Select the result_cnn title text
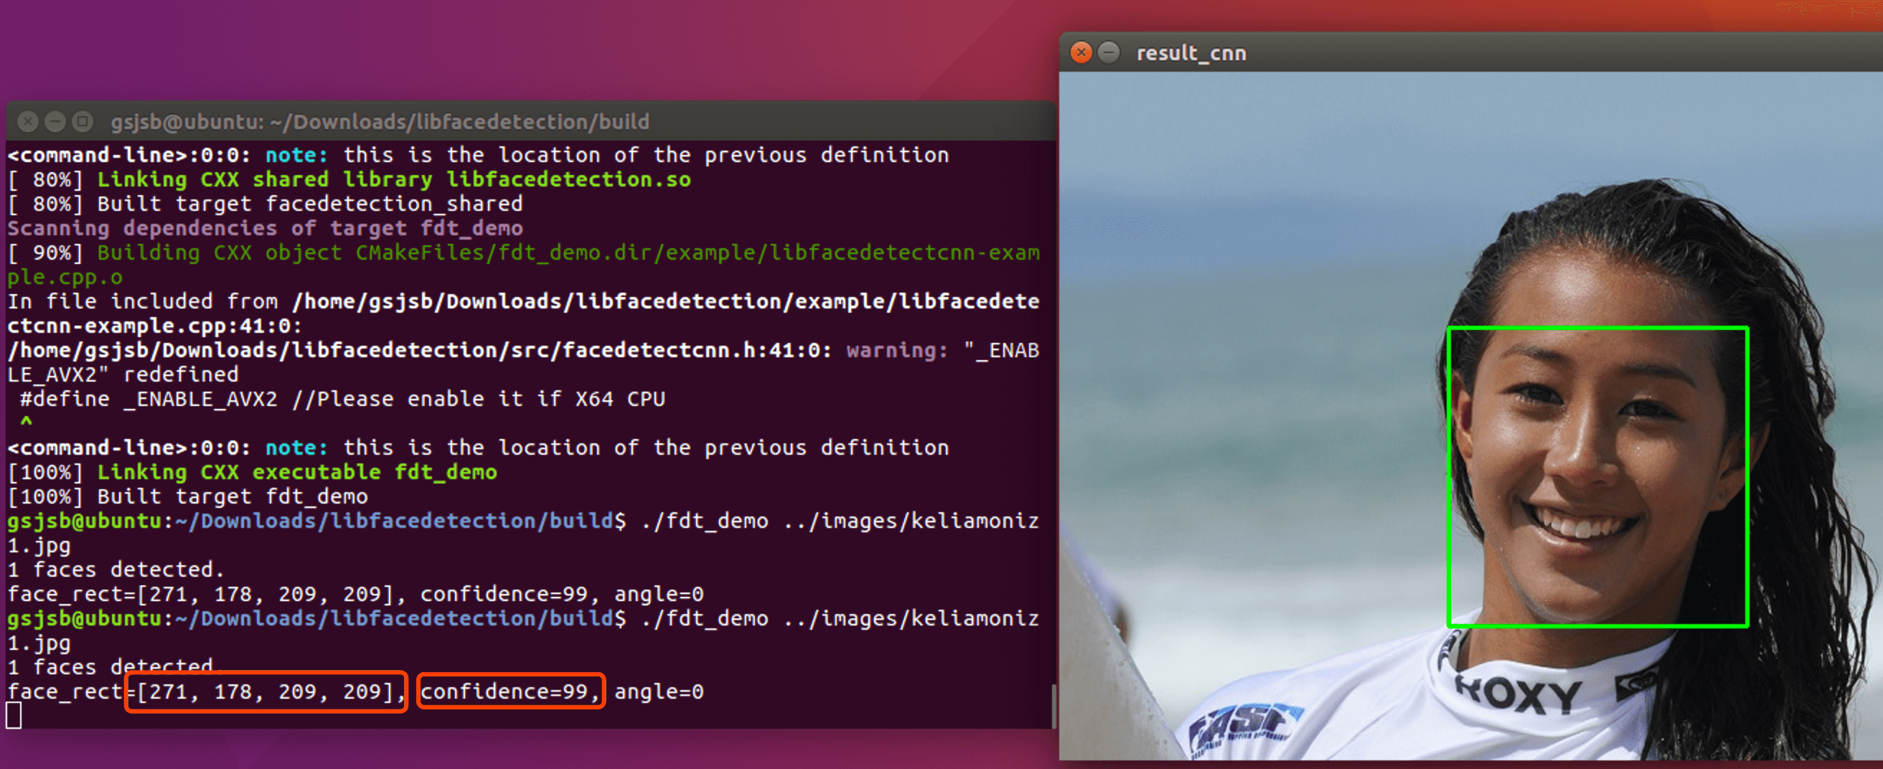This screenshot has width=1883, height=769. click(1190, 52)
